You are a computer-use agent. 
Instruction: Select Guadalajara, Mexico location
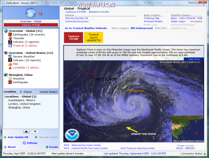tap(22, 100)
